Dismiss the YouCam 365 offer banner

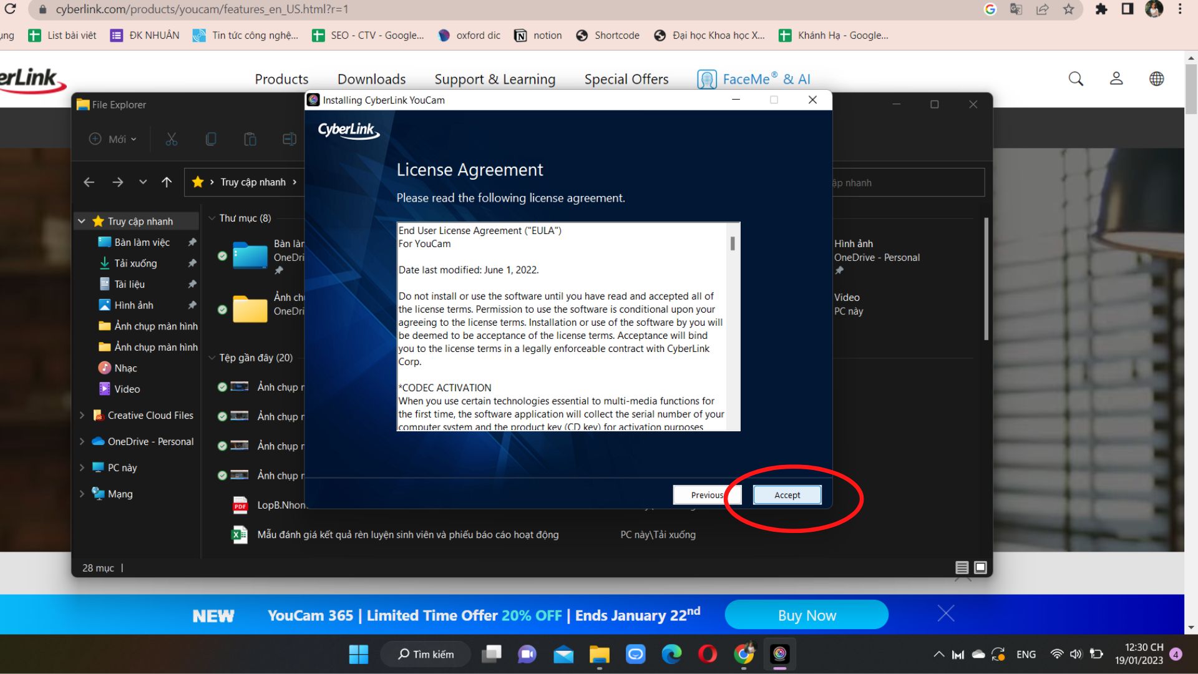coord(946,614)
